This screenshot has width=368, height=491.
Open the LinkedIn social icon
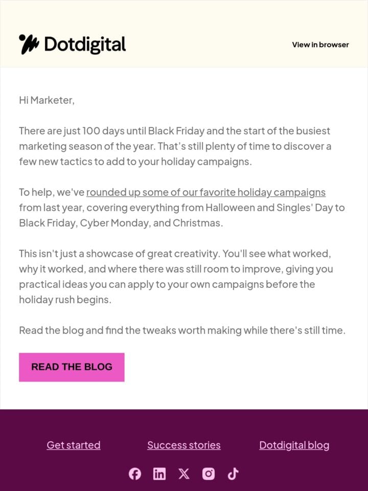tap(159, 474)
